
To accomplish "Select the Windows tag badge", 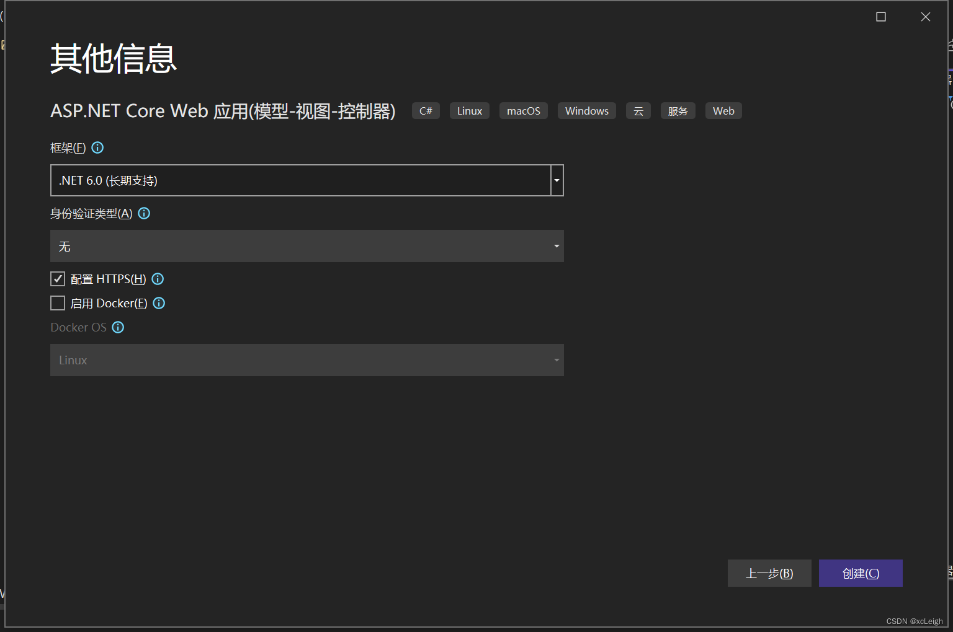I will [587, 111].
